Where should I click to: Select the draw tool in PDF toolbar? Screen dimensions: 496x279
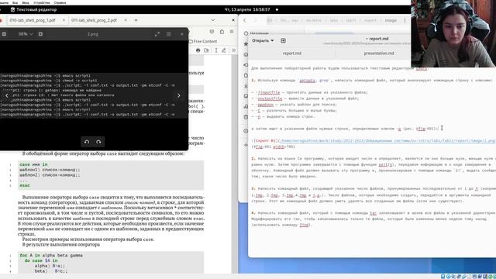pyautogui.click(x=224, y=50)
